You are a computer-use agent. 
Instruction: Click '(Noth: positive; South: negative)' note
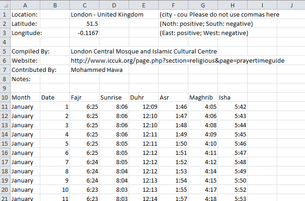pos(206,24)
